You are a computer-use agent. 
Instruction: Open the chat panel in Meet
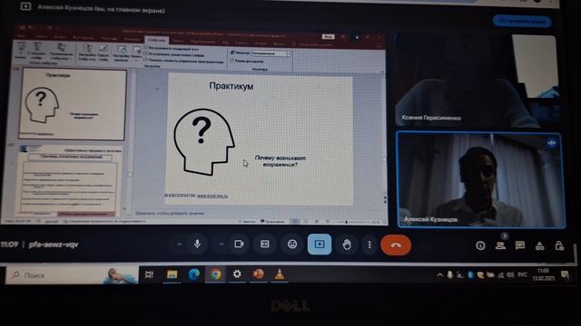pos(520,245)
